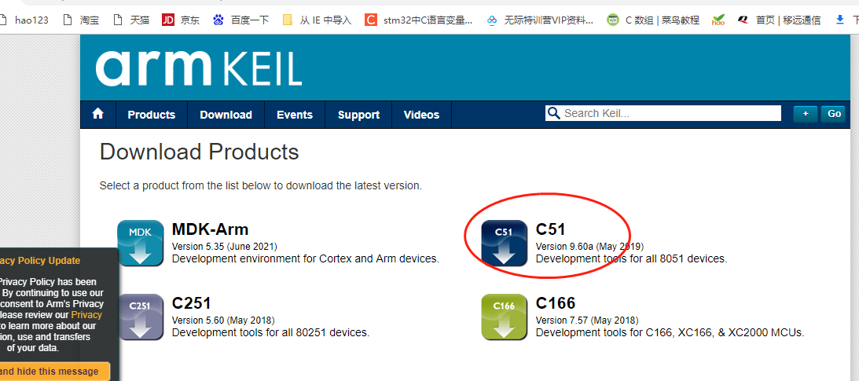859x381 pixels.
Task: Open the Products menu
Action: tap(151, 115)
